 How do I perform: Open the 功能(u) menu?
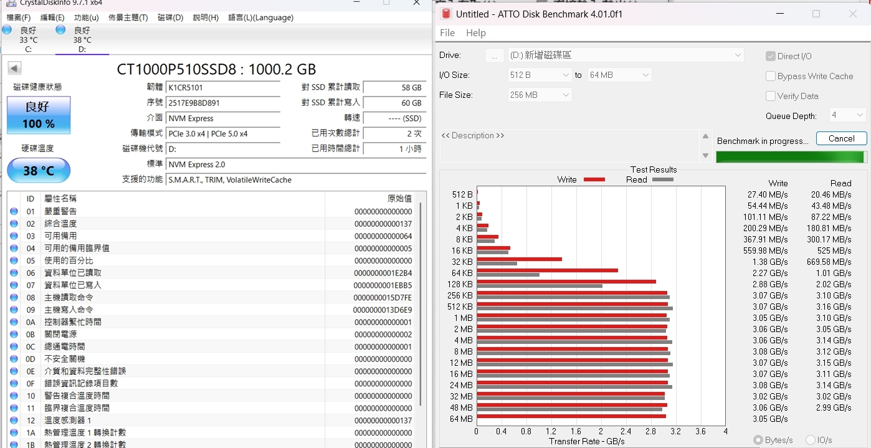[87, 17]
